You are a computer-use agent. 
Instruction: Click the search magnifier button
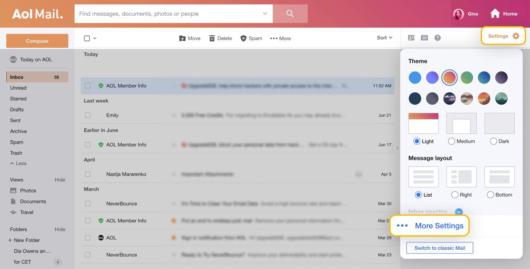click(290, 14)
